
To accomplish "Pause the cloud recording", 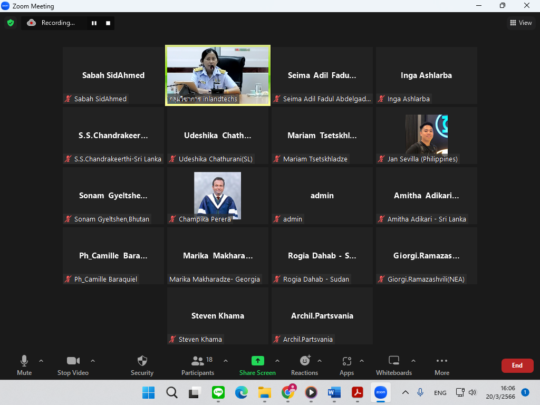I will tap(94, 23).
